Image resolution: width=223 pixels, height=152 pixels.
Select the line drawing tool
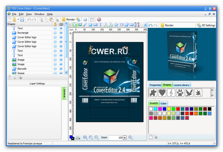[85, 25]
